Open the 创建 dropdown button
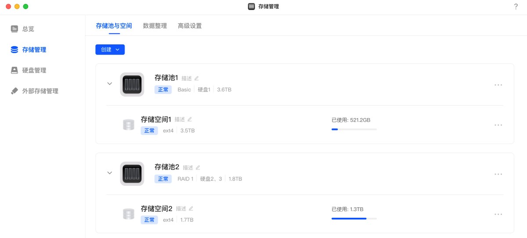Screen dimensions: 527x238 coord(110,50)
